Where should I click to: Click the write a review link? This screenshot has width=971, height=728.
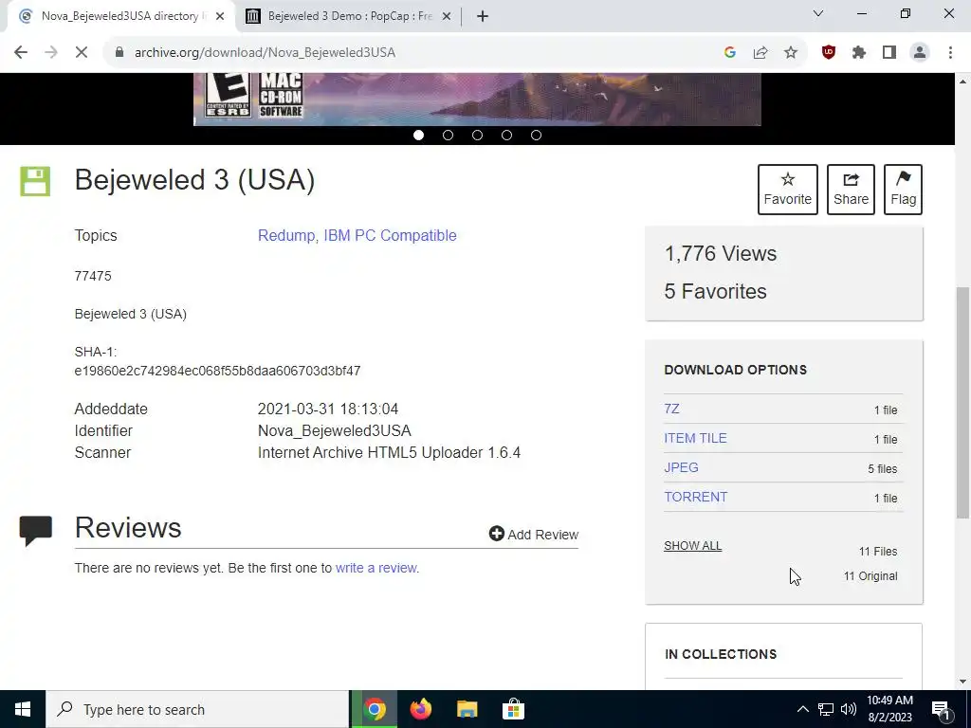click(376, 568)
